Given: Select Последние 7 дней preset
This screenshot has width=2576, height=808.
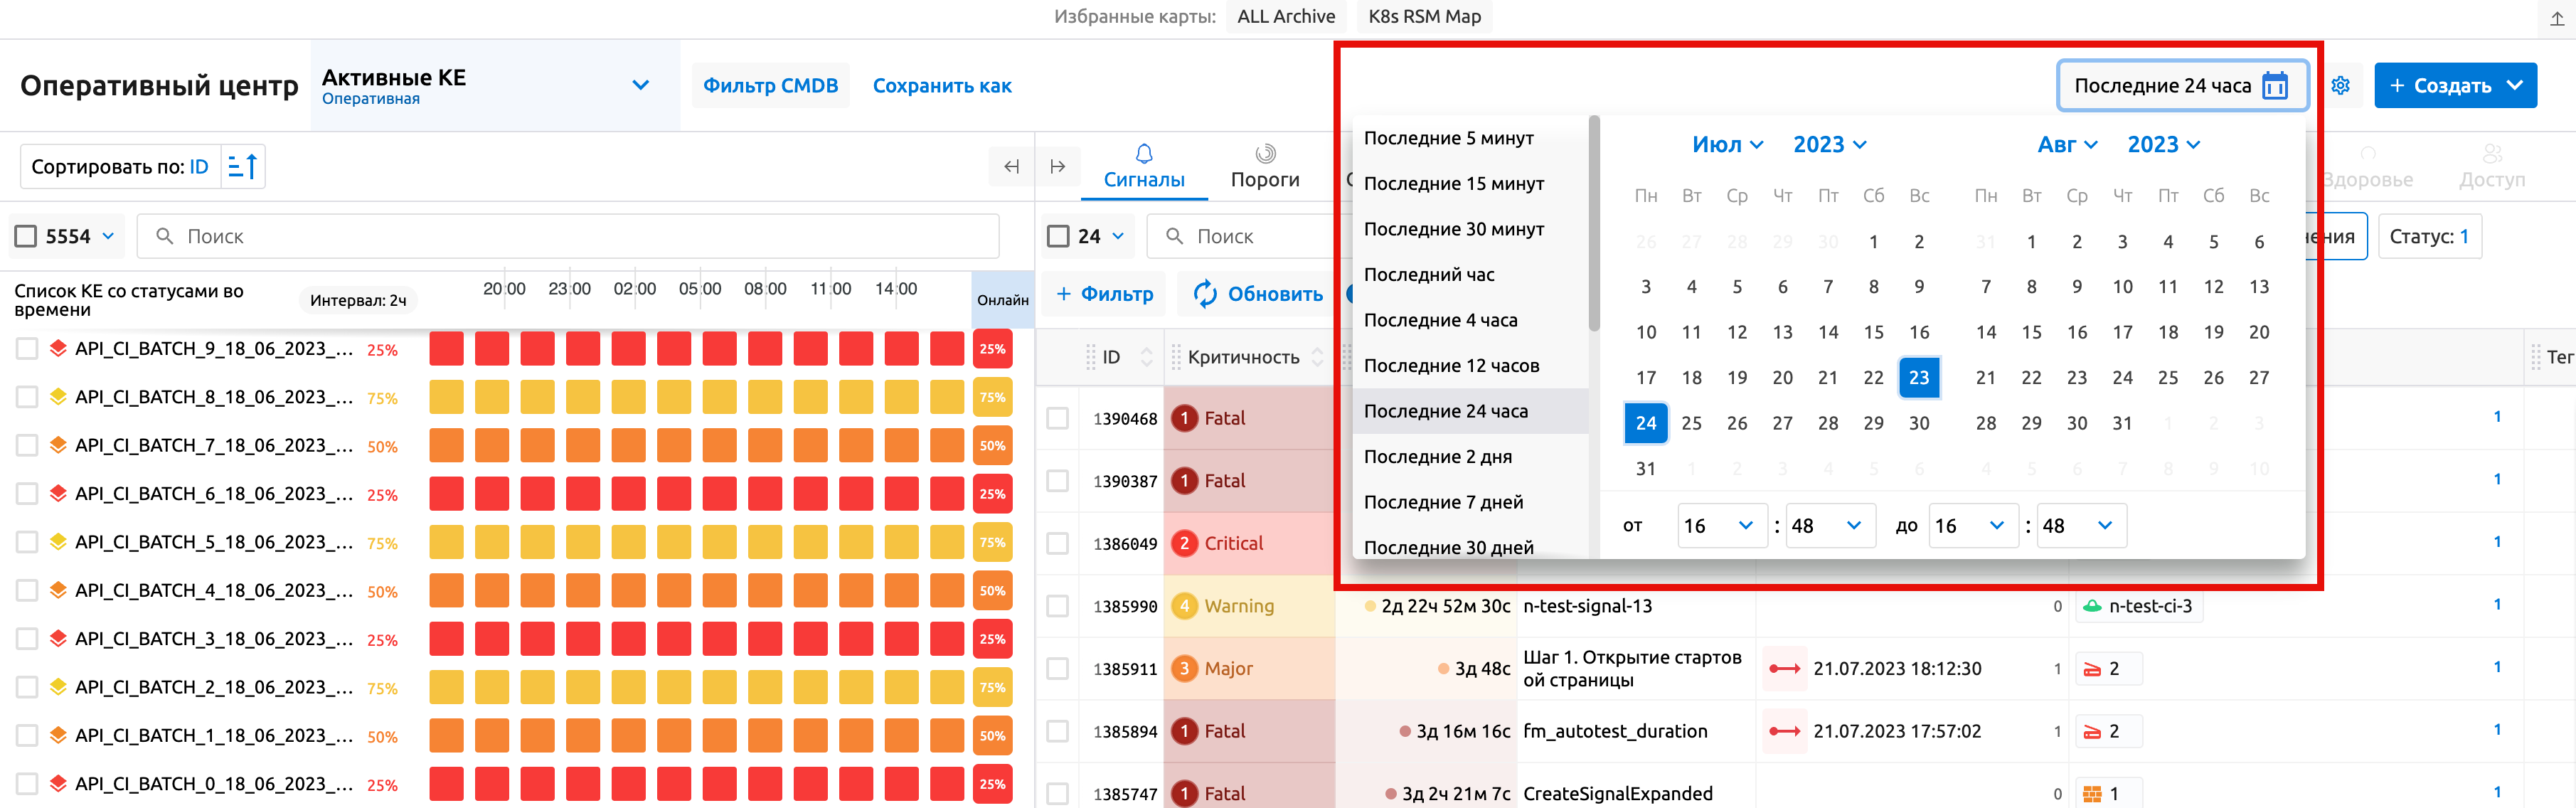Looking at the screenshot, I should click(x=1443, y=502).
